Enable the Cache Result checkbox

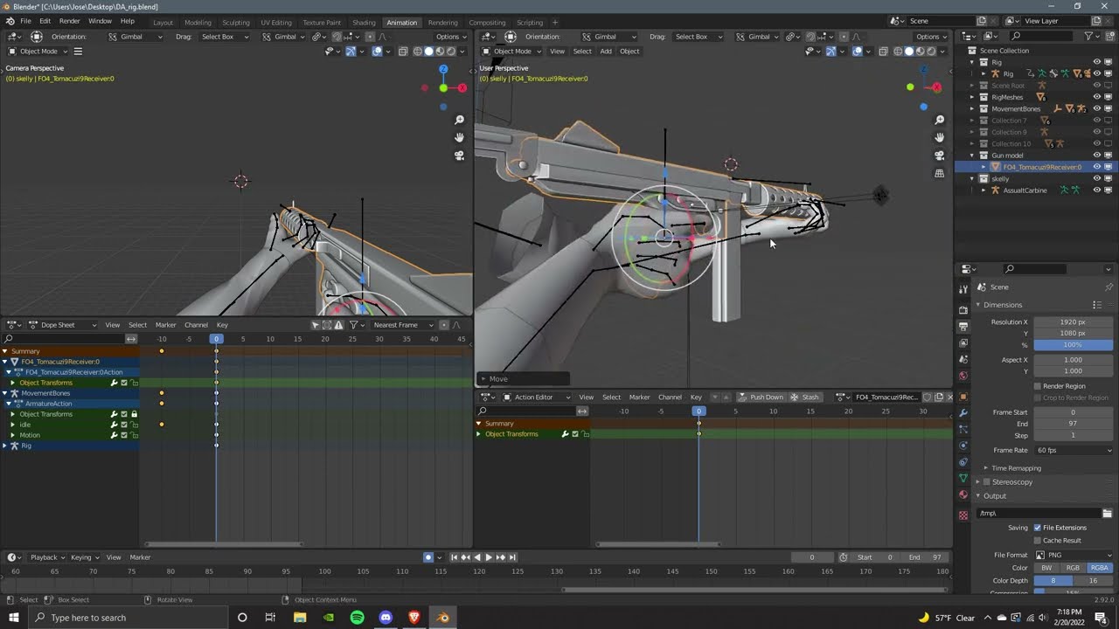click(1038, 541)
